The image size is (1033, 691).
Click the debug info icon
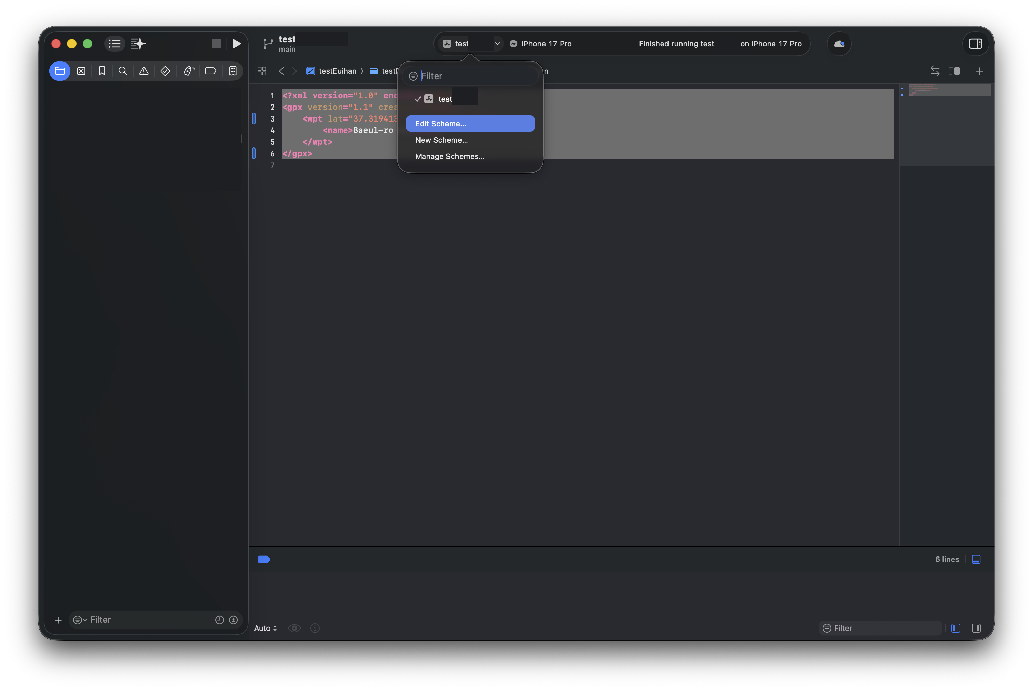pyautogui.click(x=315, y=628)
